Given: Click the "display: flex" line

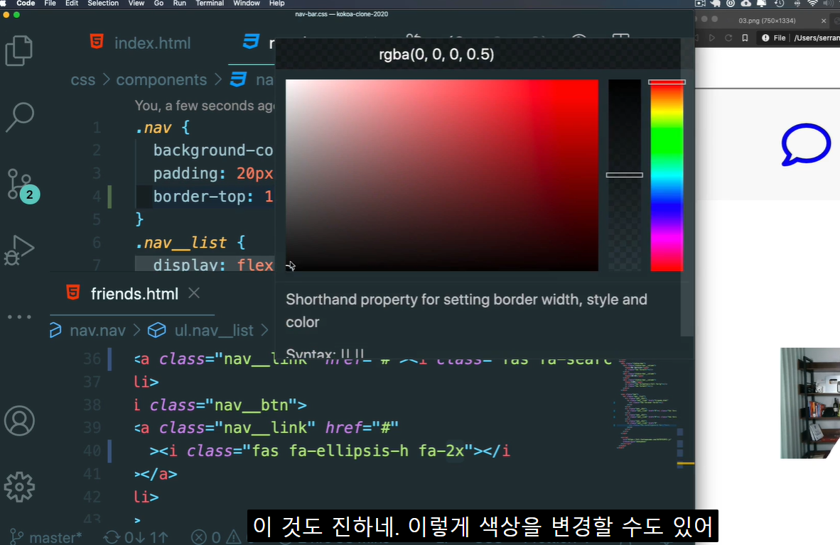Looking at the screenshot, I should pos(213,265).
